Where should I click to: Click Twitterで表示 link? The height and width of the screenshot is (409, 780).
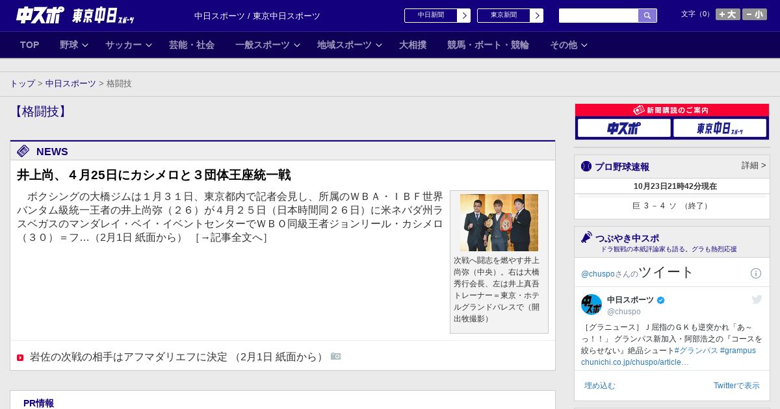click(x=736, y=386)
